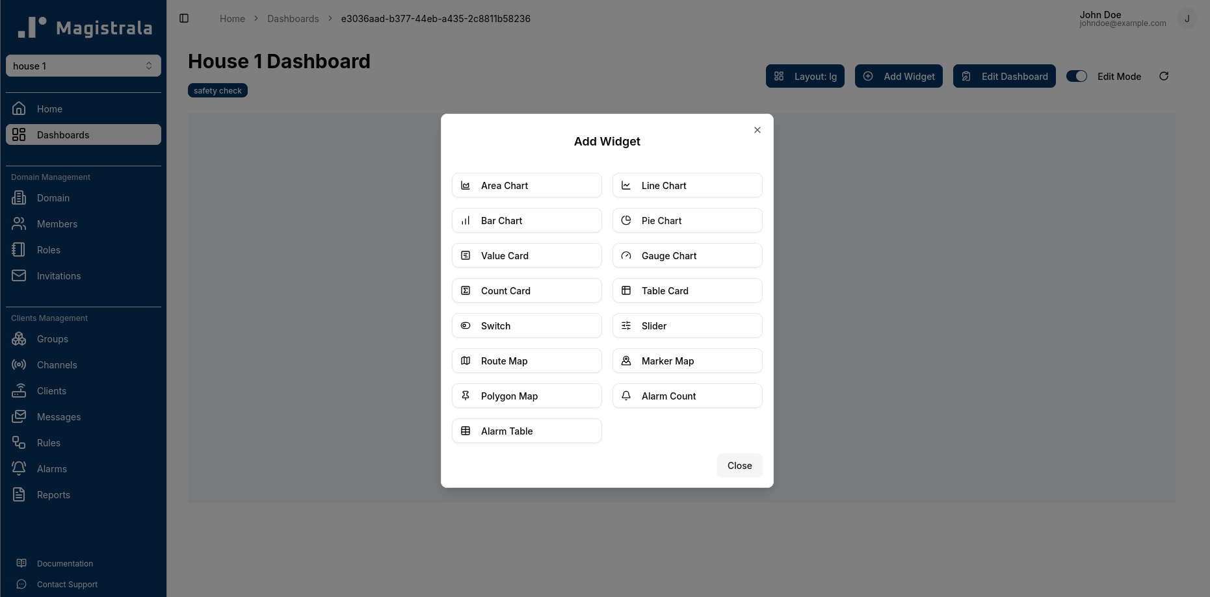Open the Rules section in the sidebar
Screen dimensions: 1210x597
pyautogui.click(x=48, y=442)
